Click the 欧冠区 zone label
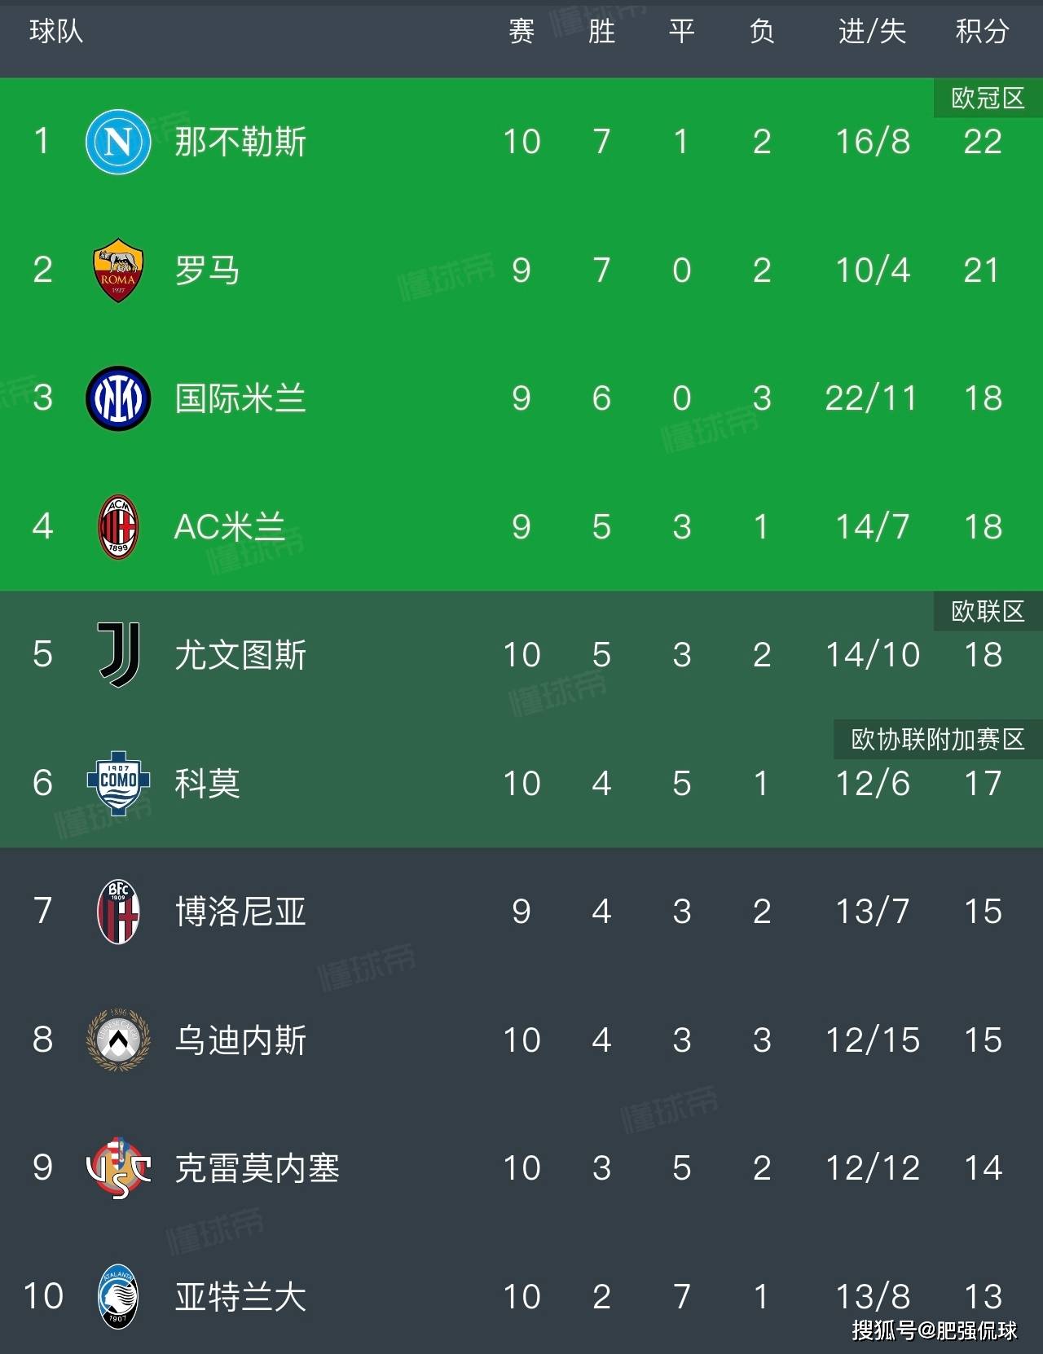 coord(988,99)
